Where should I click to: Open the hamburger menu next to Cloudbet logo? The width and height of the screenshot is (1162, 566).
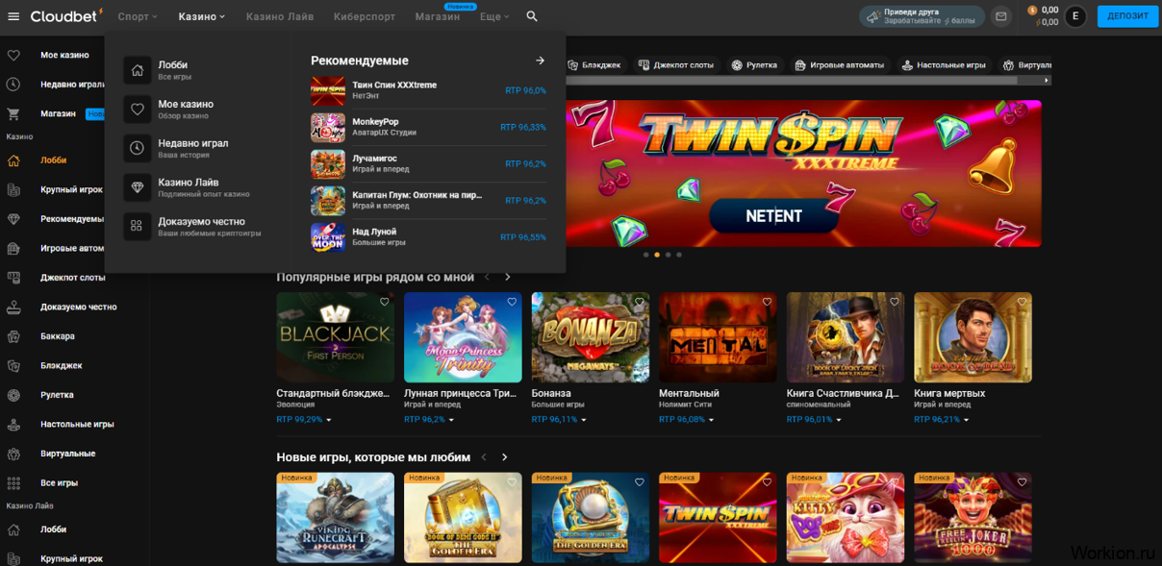pyautogui.click(x=13, y=16)
